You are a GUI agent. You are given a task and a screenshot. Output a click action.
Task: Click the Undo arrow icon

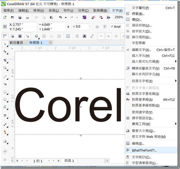[61, 17]
